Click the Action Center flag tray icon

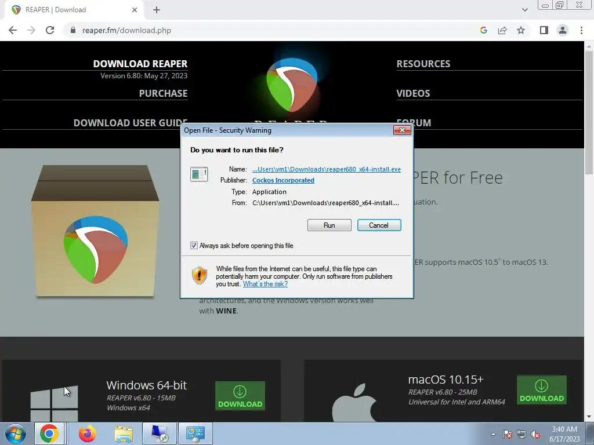click(x=508, y=434)
